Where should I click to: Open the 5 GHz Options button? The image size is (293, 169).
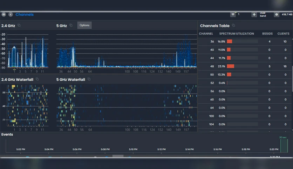(84, 25)
